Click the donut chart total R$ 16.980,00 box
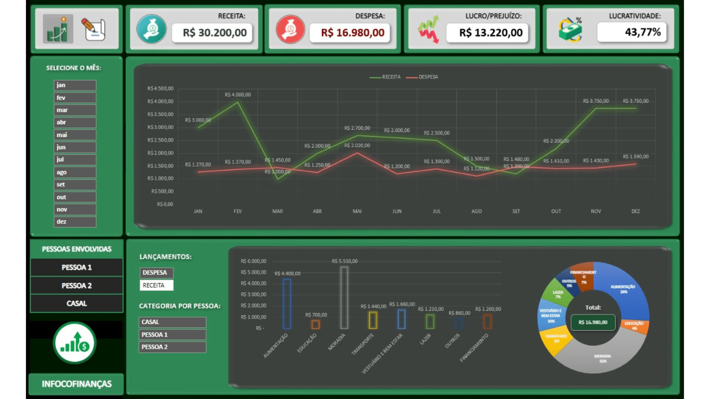 [x=593, y=322]
